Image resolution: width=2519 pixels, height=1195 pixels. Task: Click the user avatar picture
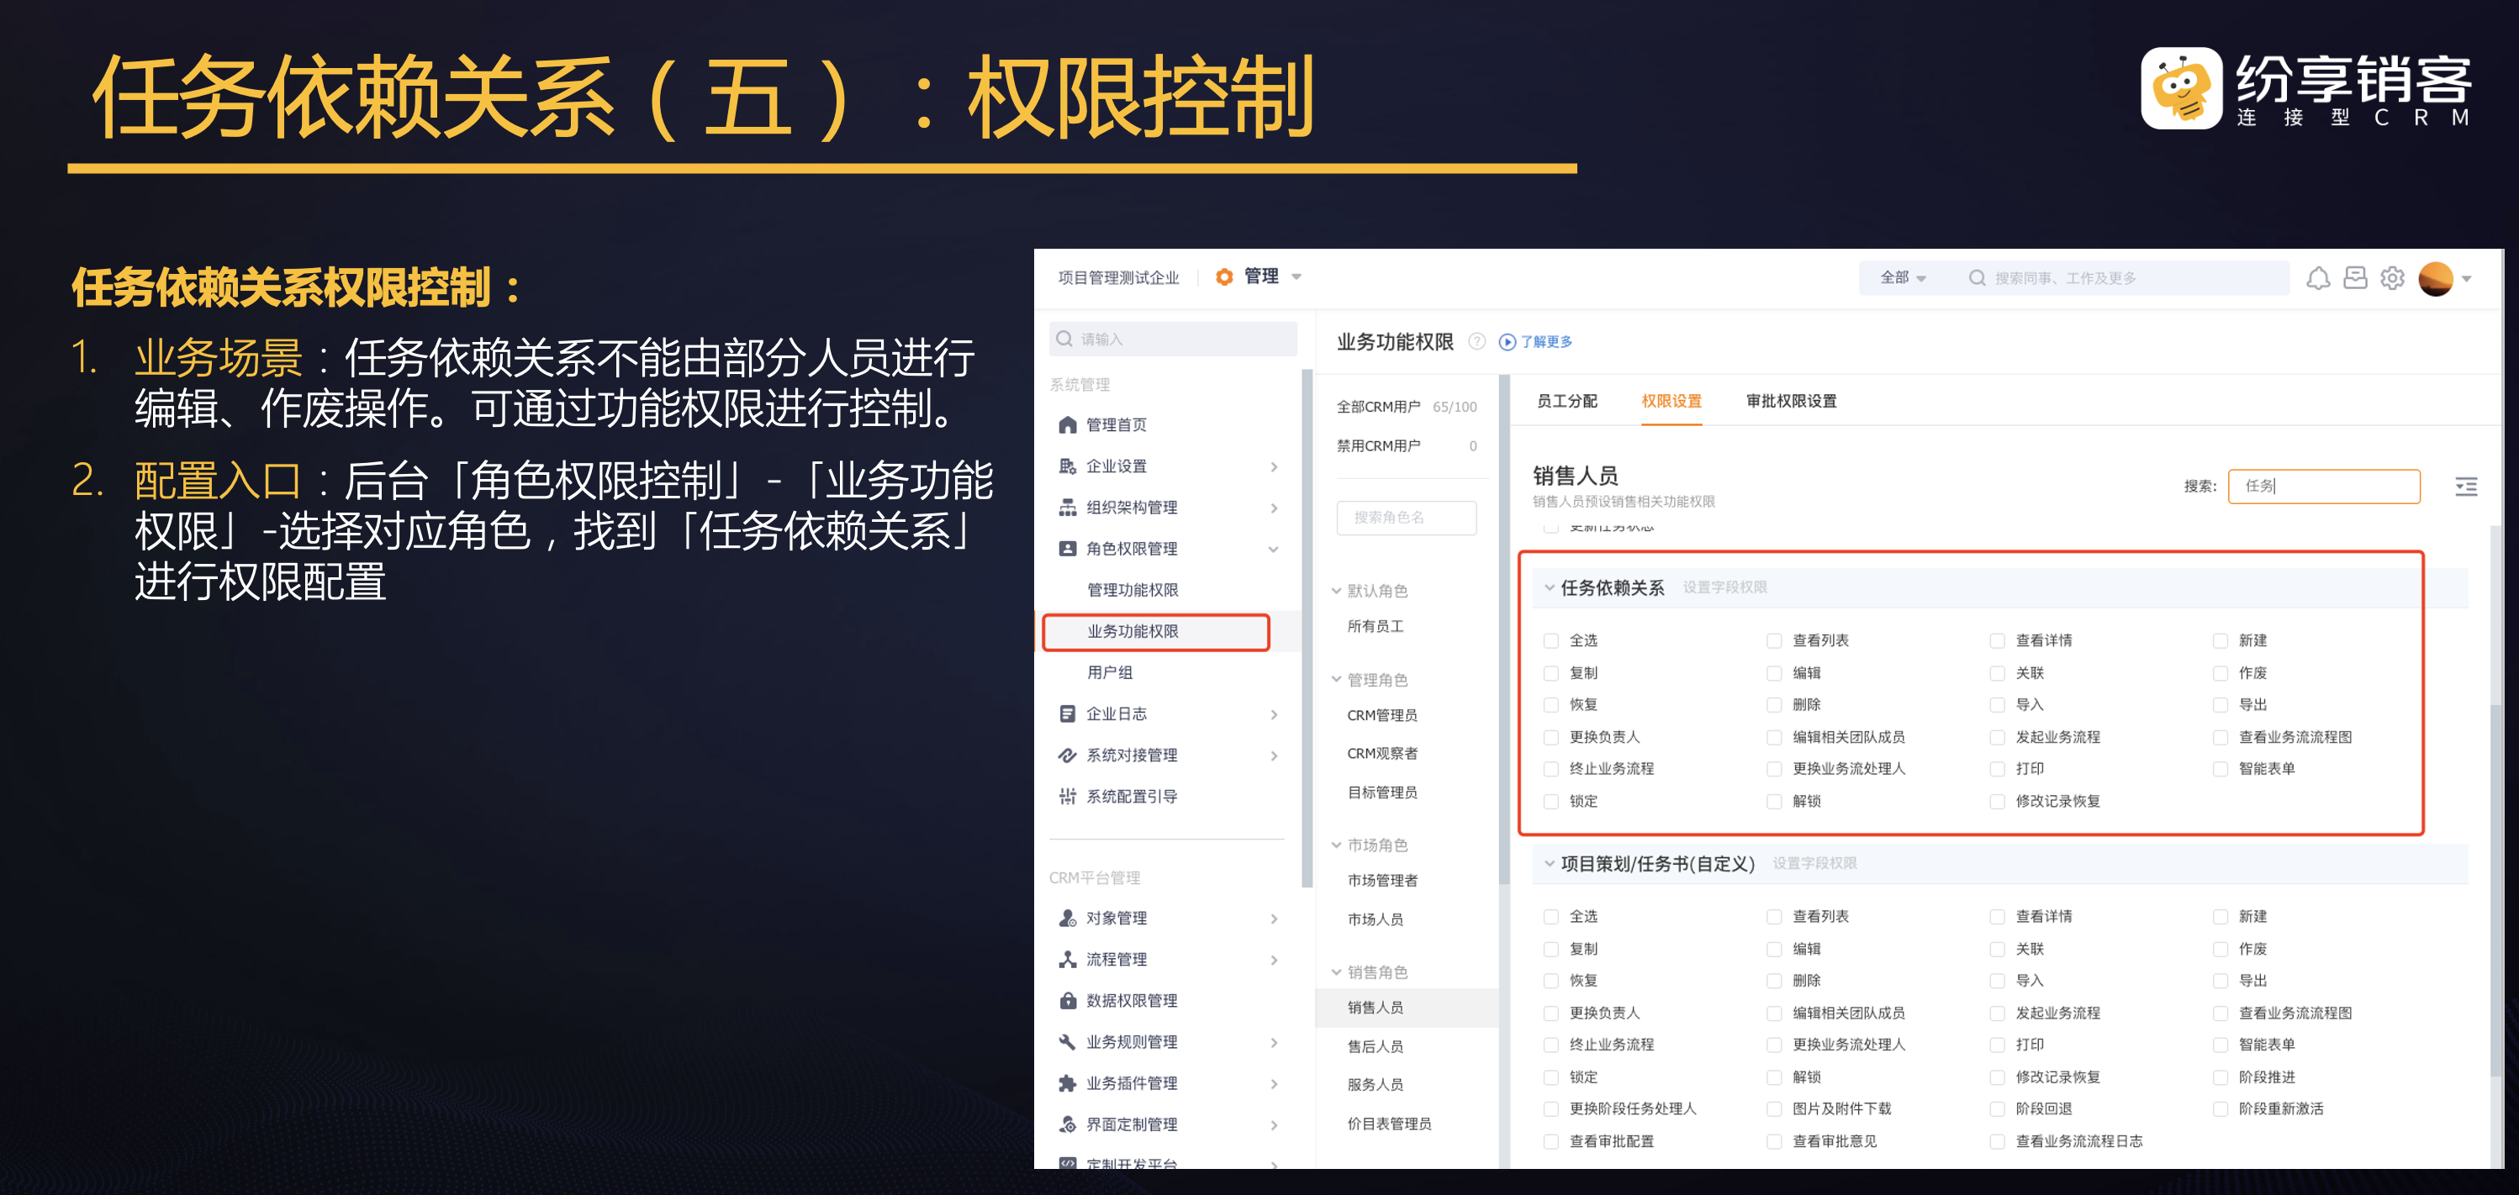(x=2434, y=278)
